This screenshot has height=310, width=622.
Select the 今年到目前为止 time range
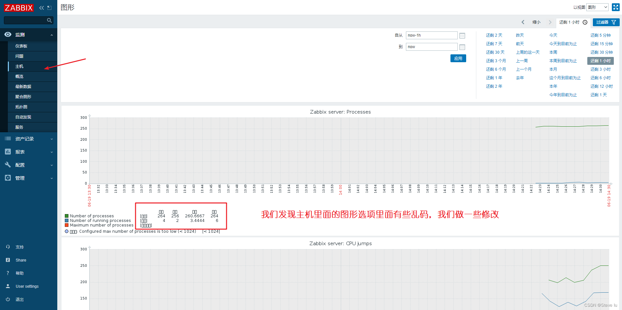(x=563, y=95)
